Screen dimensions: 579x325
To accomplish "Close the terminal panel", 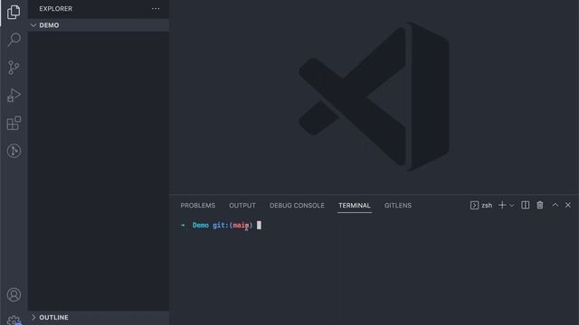I will [x=568, y=205].
